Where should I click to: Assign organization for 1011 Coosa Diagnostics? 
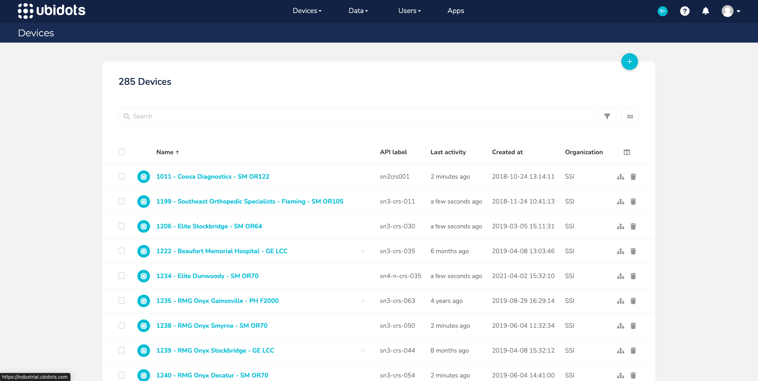(621, 177)
